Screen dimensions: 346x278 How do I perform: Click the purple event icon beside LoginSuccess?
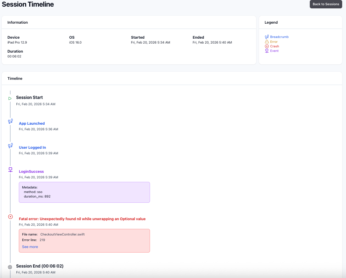coord(10,170)
